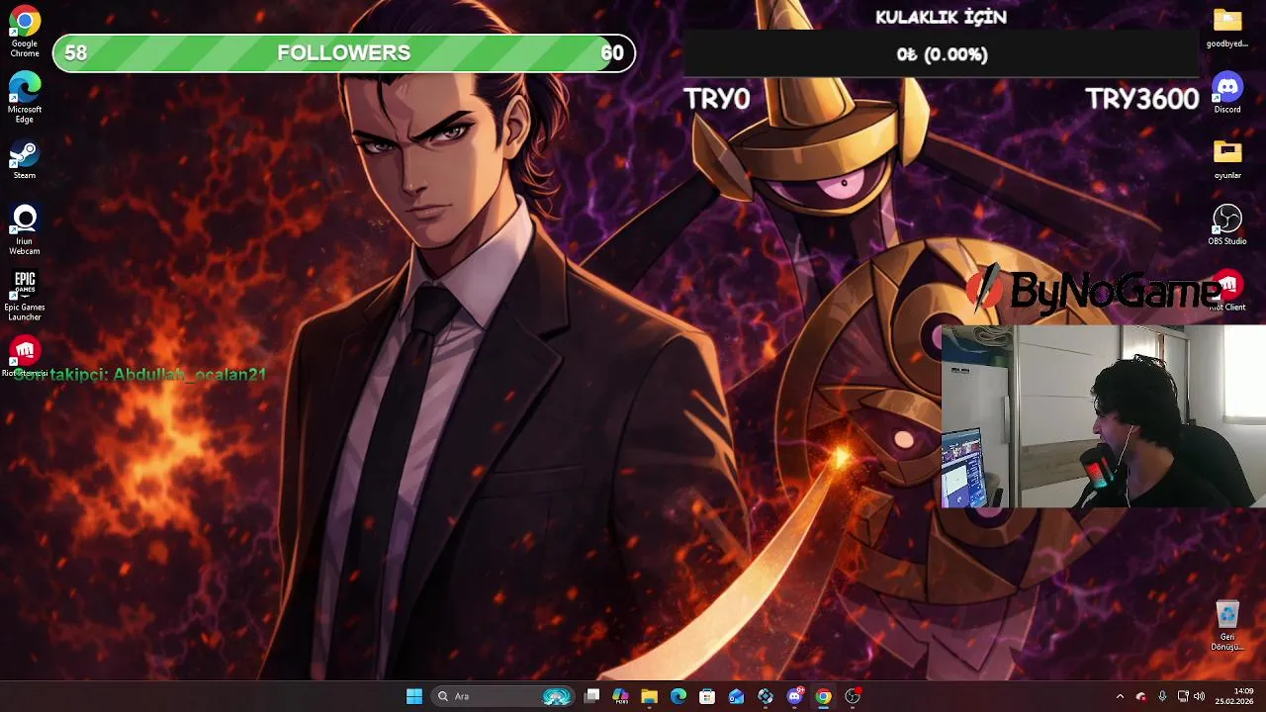Launch Microsoft 365 Copilot from the taskbar
Viewport: 1266px width, 712px height.
620,696
